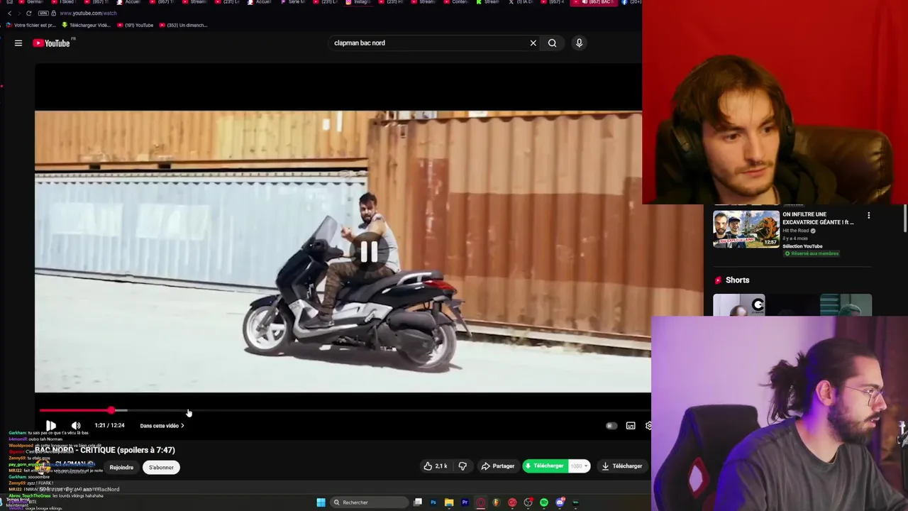The height and width of the screenshot is (511, 908).
Task: Subscribe with the S'abonner button
Action: click(161, 468)
